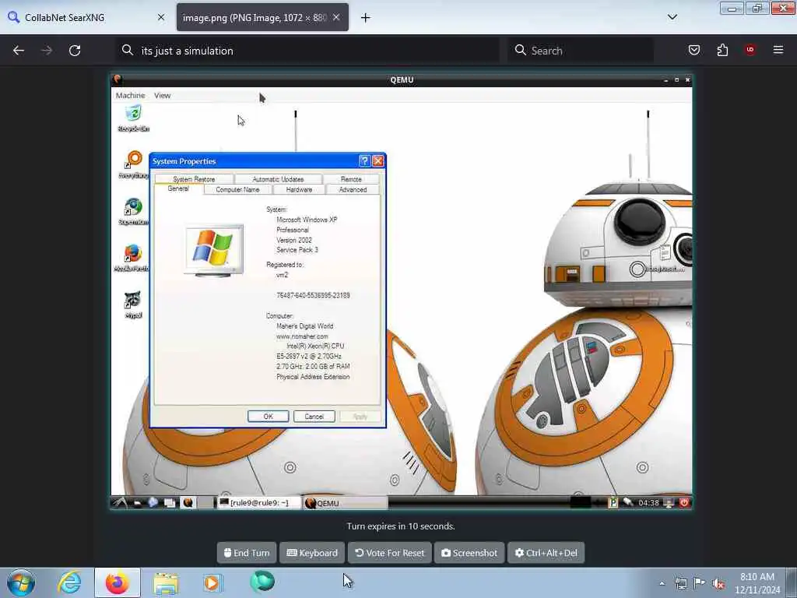
Task: Click Cancel in System Properties
Action: [314, 416]
